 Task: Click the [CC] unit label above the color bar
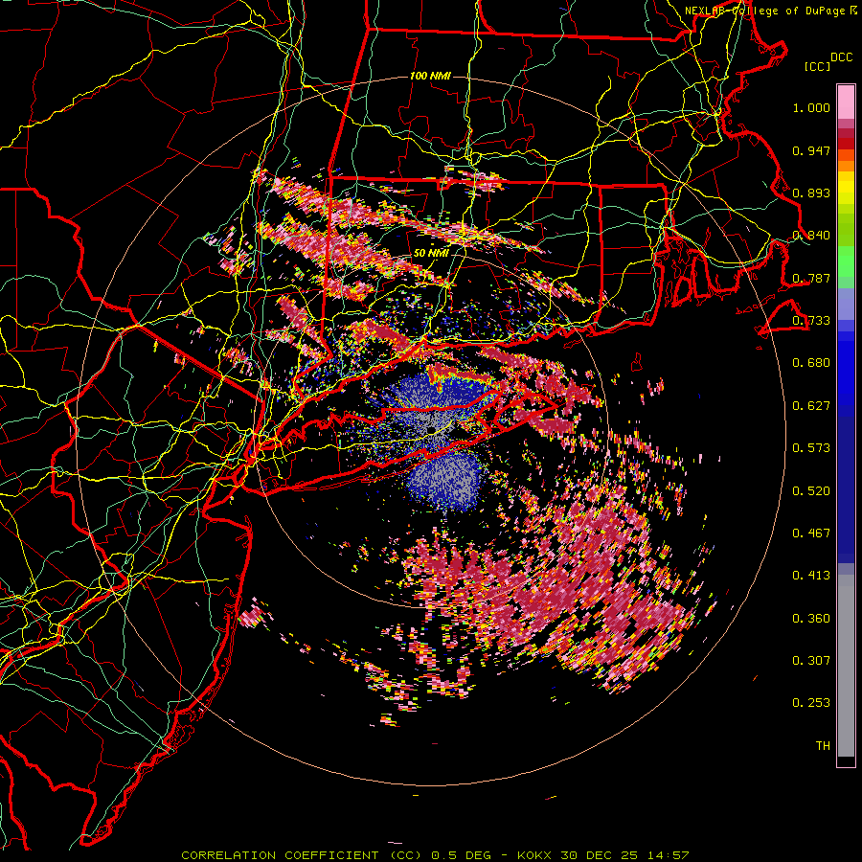pyautogui.click(x=817, y=66)
